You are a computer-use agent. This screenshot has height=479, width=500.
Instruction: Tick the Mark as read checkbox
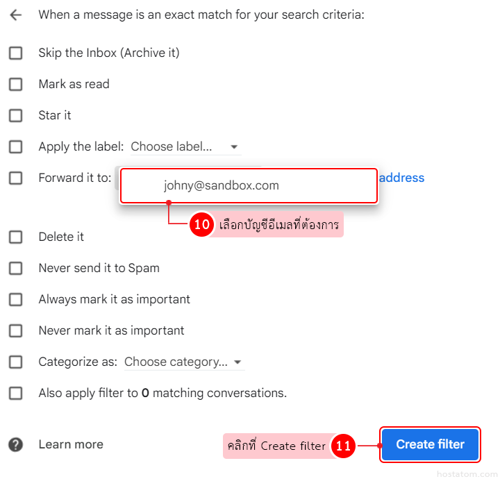[15, 84]
